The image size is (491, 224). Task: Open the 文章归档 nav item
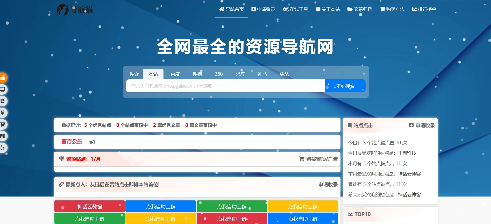(360, 9)
